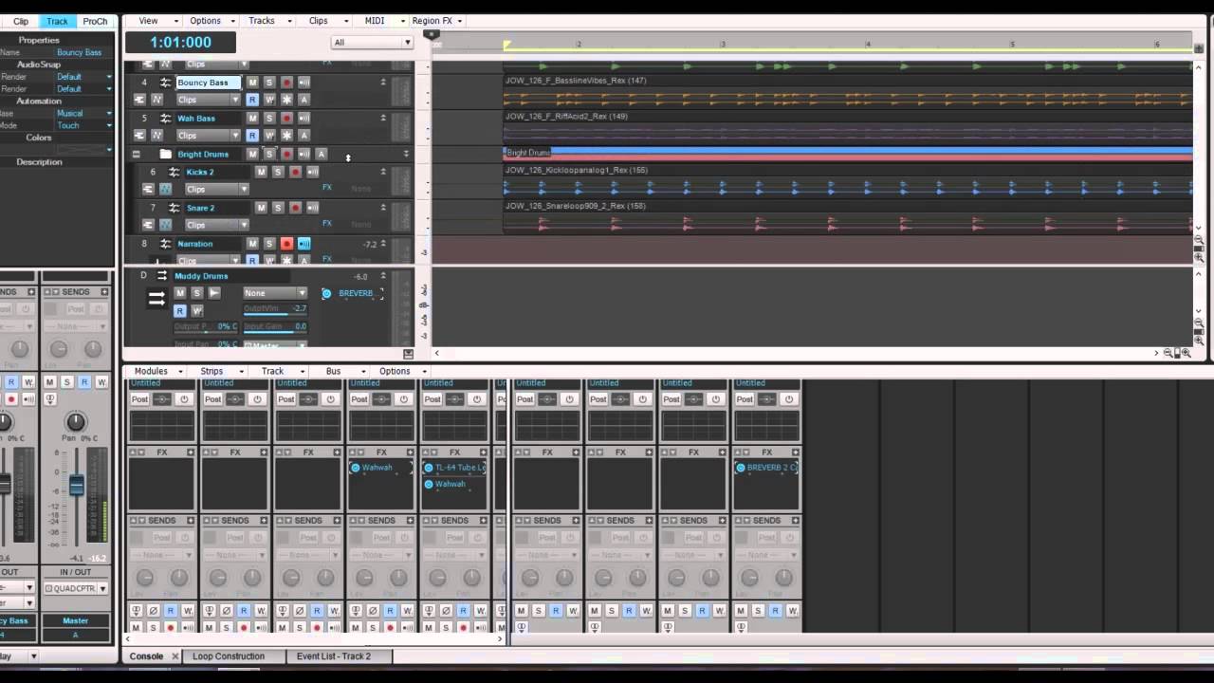Open the track view Options menu
Screen dimensions: 1214x683
click(x=211, y=21)
